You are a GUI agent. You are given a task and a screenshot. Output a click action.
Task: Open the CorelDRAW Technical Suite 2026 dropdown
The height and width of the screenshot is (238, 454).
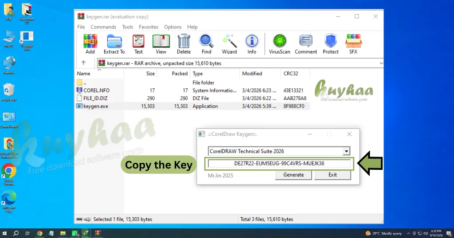coord(346,151)
